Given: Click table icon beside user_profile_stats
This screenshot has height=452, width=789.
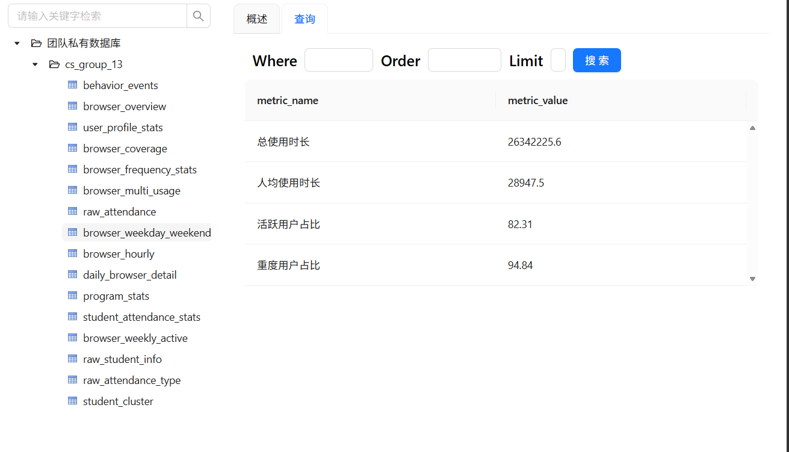Looking at the screenshot, I should pos(72,127).
